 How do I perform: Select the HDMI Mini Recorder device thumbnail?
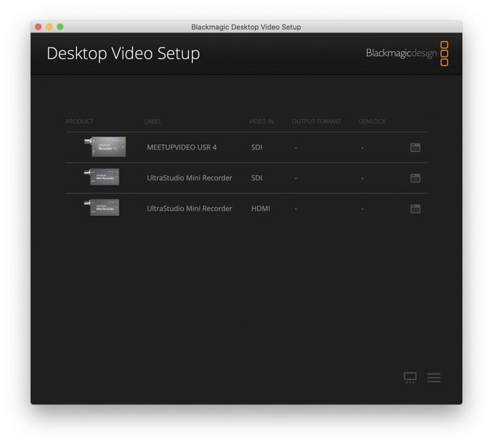point(102,208)
